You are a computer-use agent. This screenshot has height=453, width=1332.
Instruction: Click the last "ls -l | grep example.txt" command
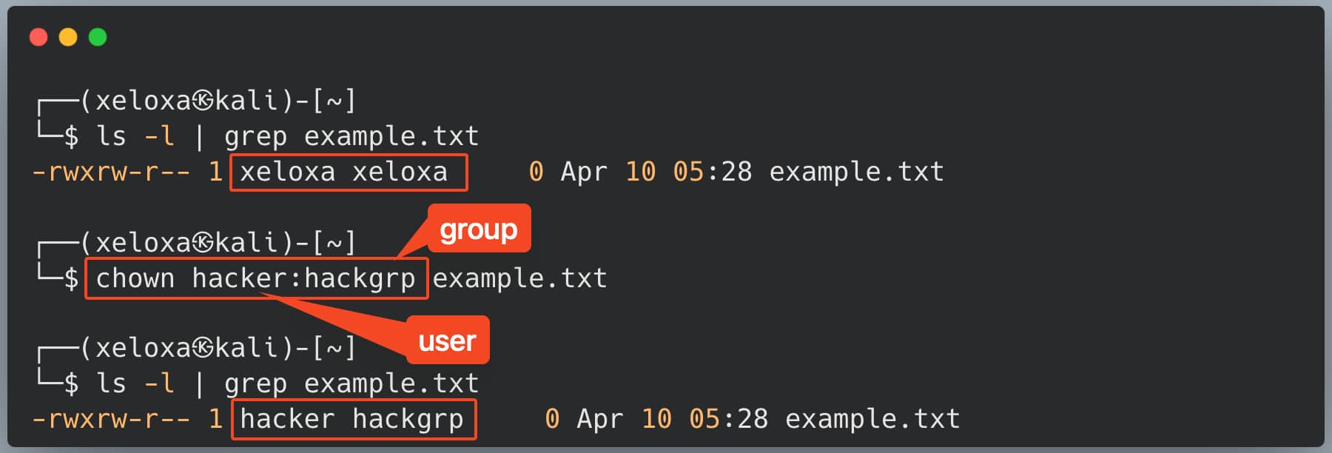pyautogui.click(x=288, y=384)
